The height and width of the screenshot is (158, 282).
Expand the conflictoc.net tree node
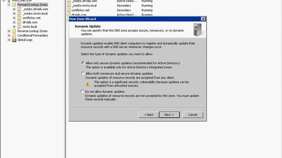pyautogui.click(x=14, y=18)
